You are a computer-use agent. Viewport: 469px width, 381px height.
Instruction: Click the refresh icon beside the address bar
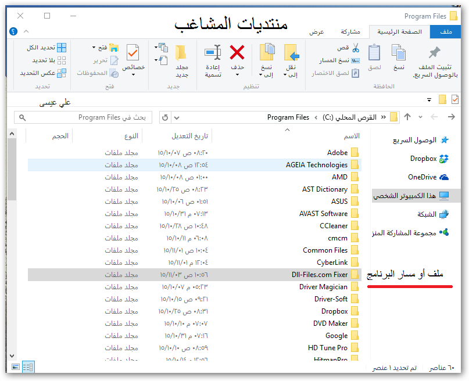[x=165, y=117]
